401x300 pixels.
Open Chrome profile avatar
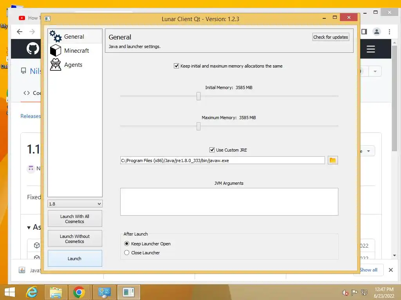pos(376,32)
